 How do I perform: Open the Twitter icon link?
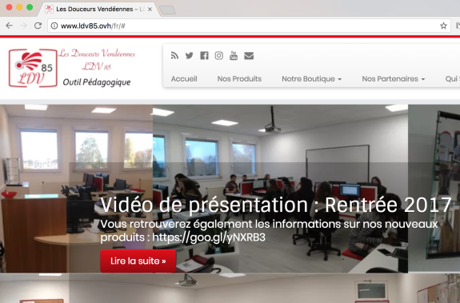tap(190, 55)
